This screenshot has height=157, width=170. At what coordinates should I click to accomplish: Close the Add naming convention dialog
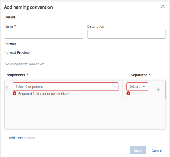click(x=163, y=7)
